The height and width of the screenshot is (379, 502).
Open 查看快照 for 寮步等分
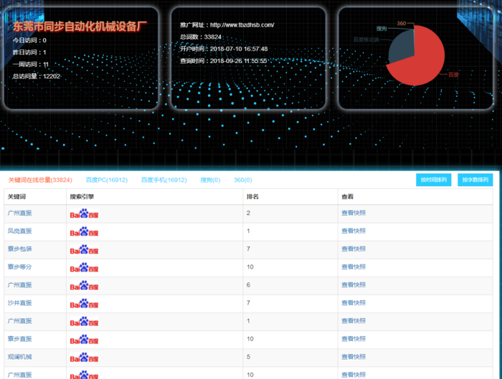pos(354,267)
